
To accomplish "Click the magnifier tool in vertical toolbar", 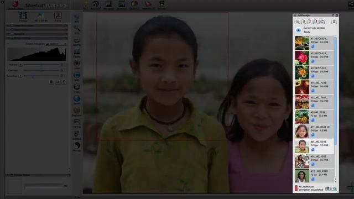I will click(x=77, y=28).
